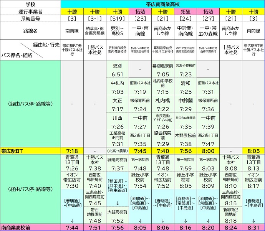Select route number [27]
The height and width of the screenshot is (231, 265).
click(x=208, y=18)
